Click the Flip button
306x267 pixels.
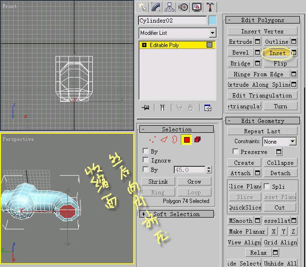(x=280, y=64)
